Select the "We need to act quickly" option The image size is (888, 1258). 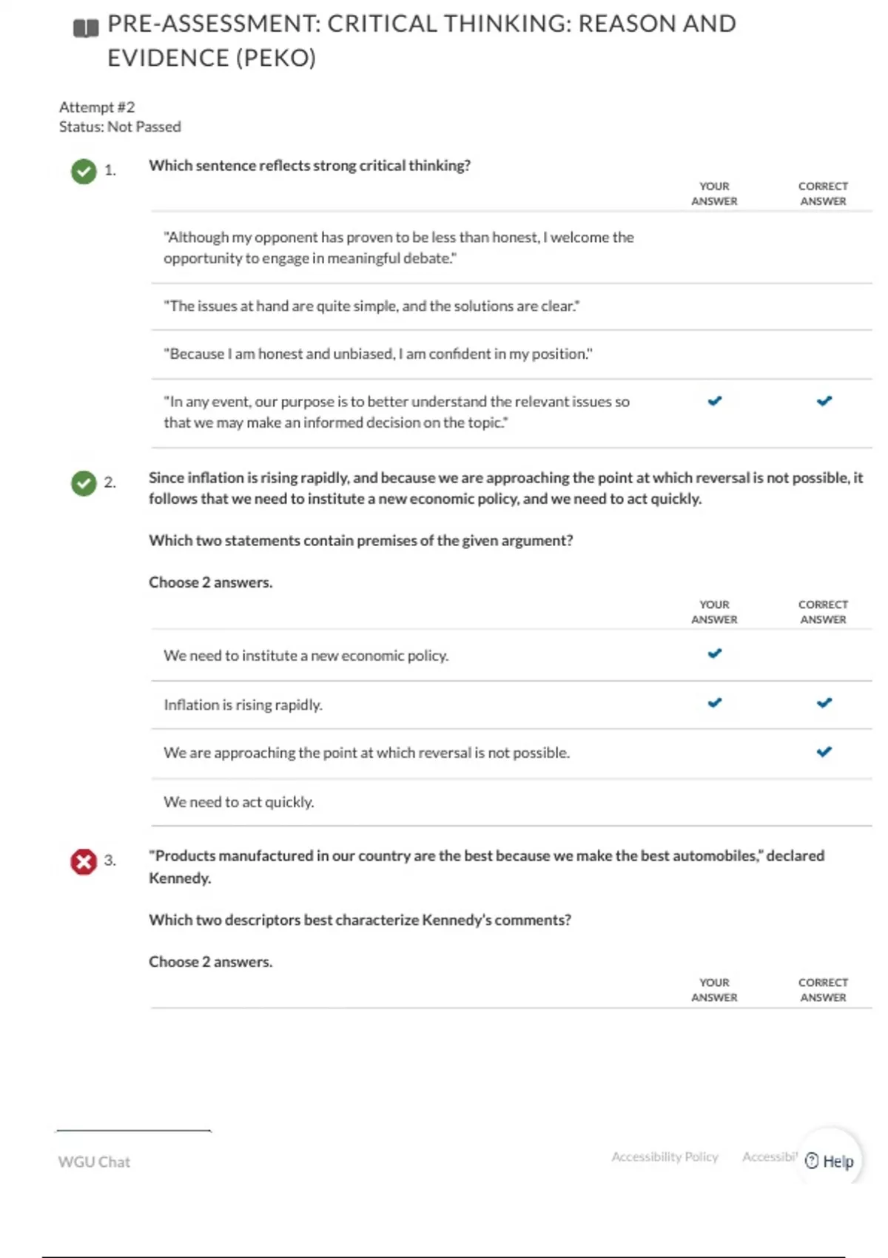[239, 801]
